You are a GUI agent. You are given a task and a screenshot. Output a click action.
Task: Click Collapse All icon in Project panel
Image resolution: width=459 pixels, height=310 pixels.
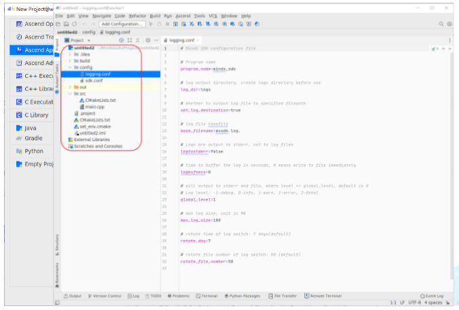(138, 40)
